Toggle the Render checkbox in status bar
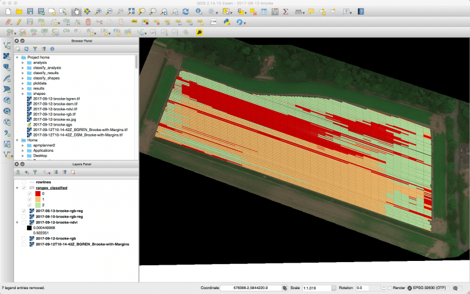The width and height of the screenshot is (470, 294). pos(390,287)
